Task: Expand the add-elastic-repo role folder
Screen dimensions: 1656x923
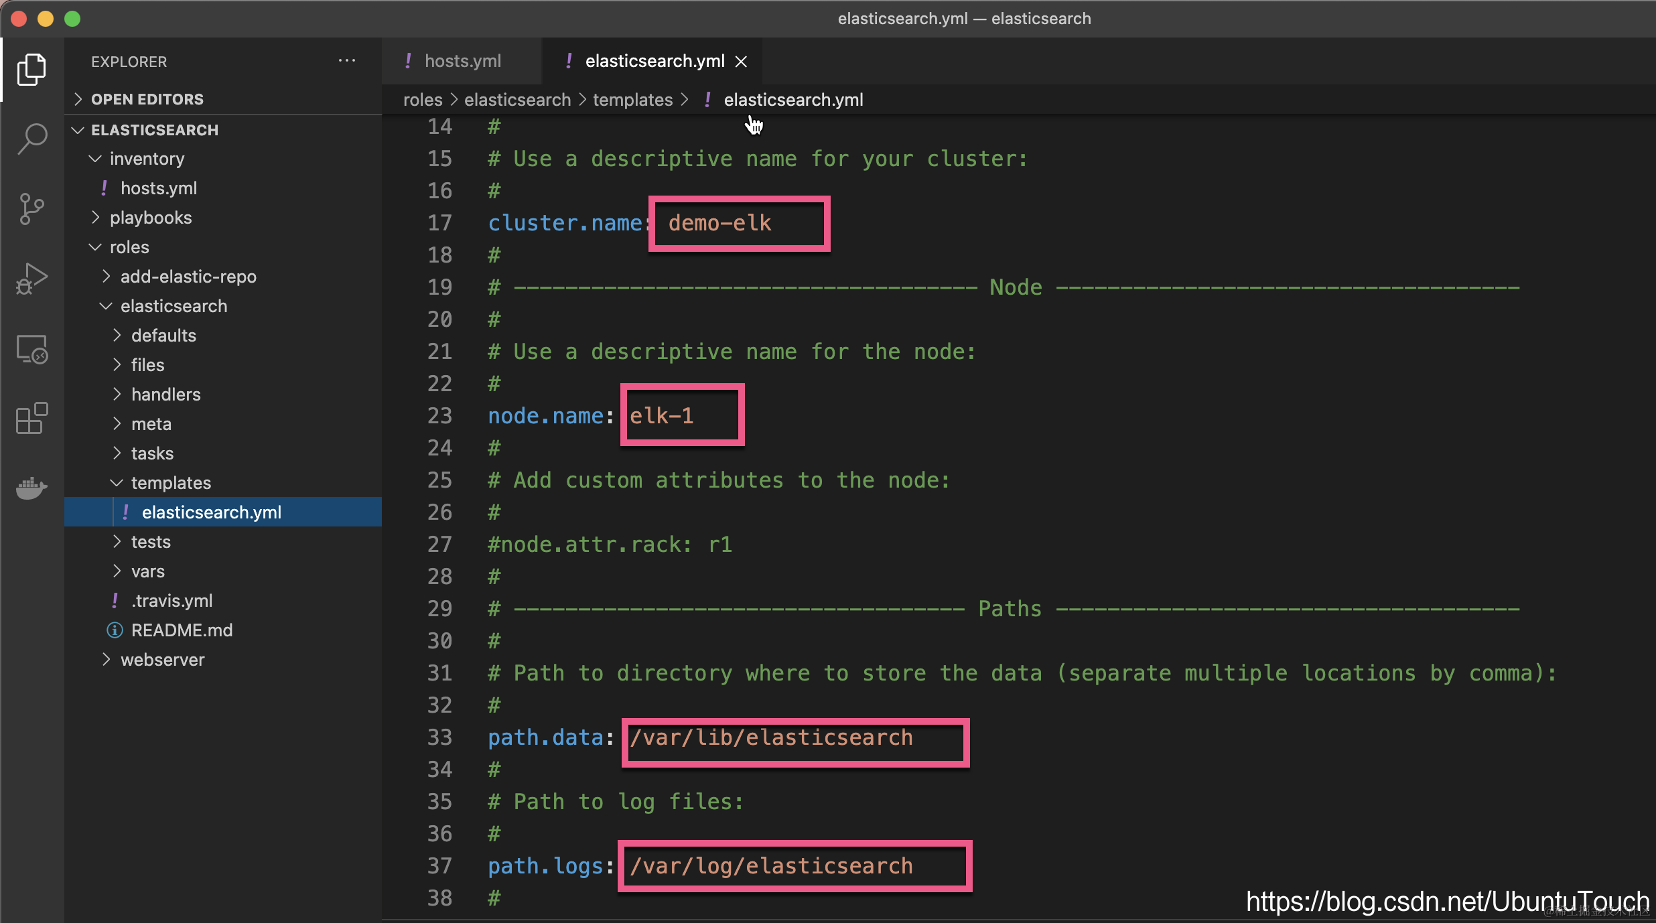Action: pos(188,277)
